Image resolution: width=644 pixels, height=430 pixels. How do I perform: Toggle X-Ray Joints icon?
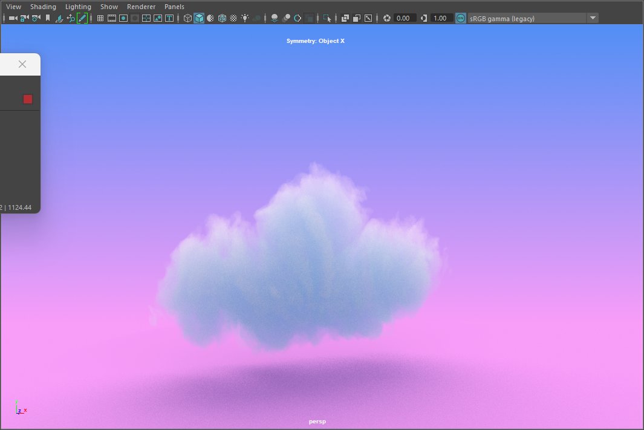coord(368,18)
